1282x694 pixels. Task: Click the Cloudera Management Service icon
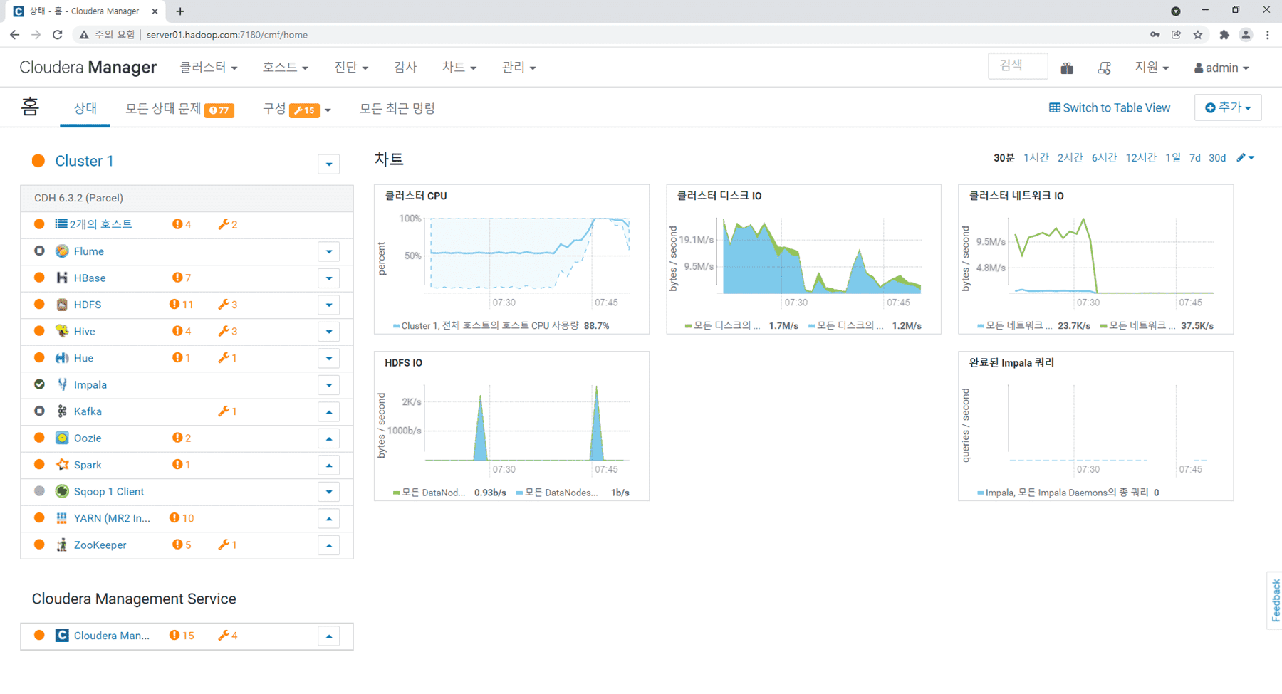62,635
